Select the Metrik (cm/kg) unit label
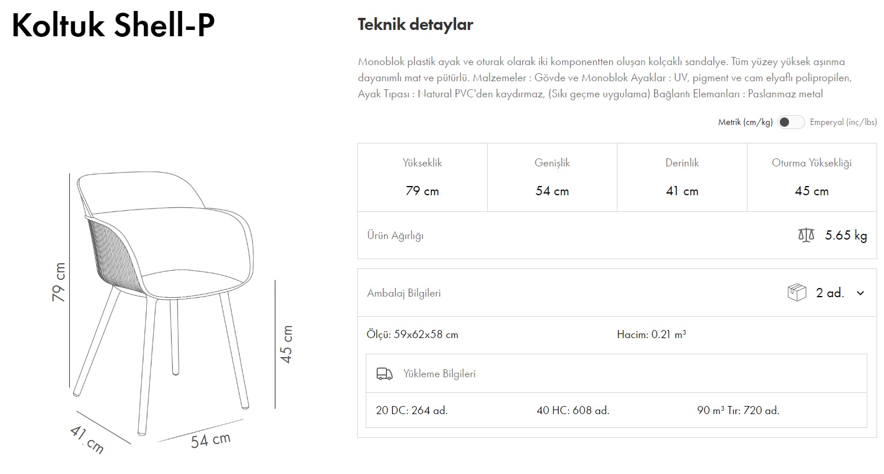 click(x=745, y=122)
